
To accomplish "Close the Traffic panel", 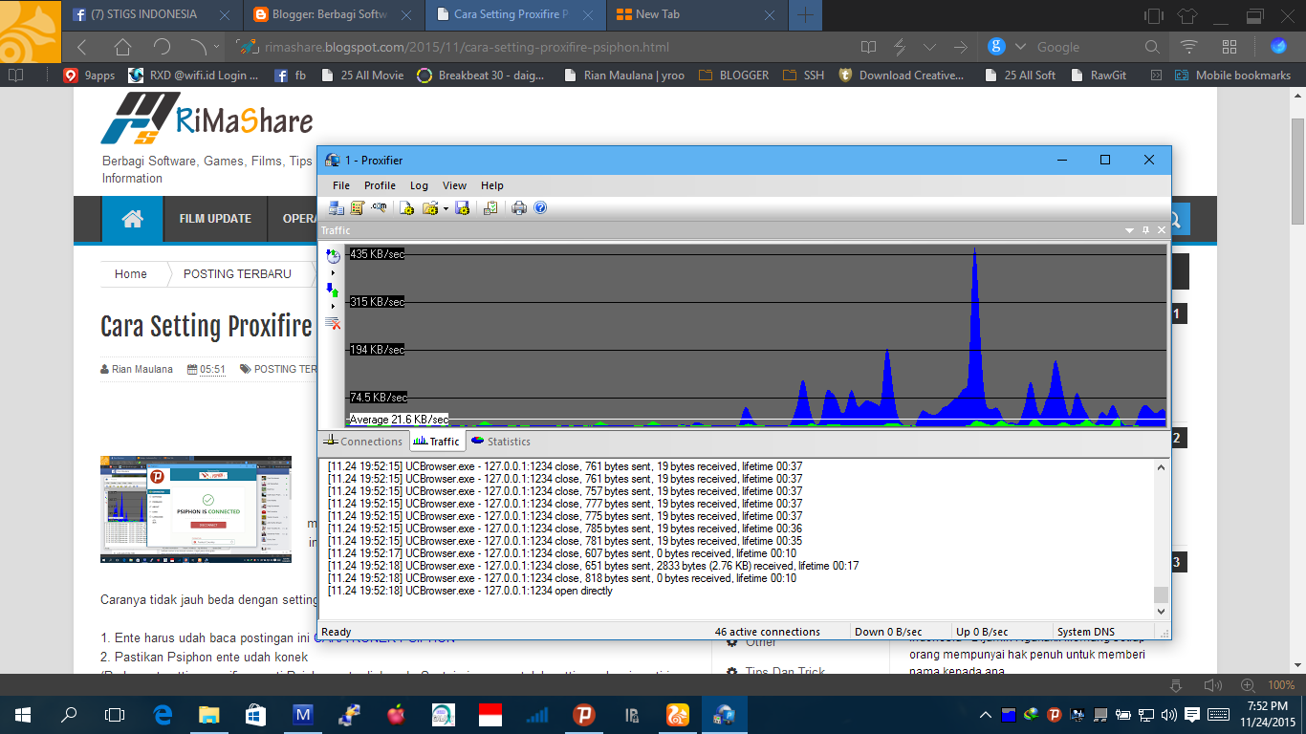I will pyautogui.click(x=1162, y=230).
